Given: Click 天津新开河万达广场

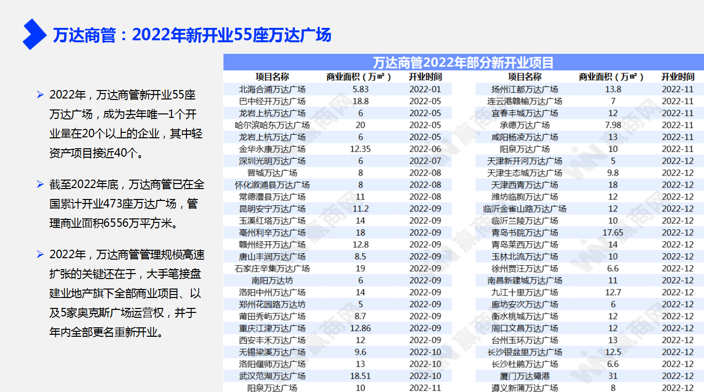Looking at the screenshot, I should tap(525, 161).
